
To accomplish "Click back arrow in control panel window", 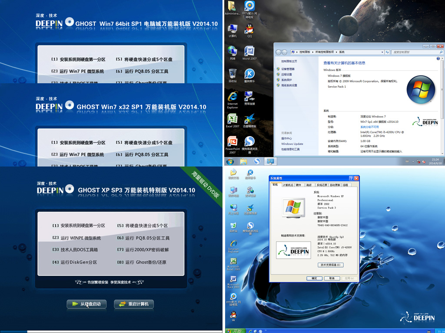I will point(279,52).
